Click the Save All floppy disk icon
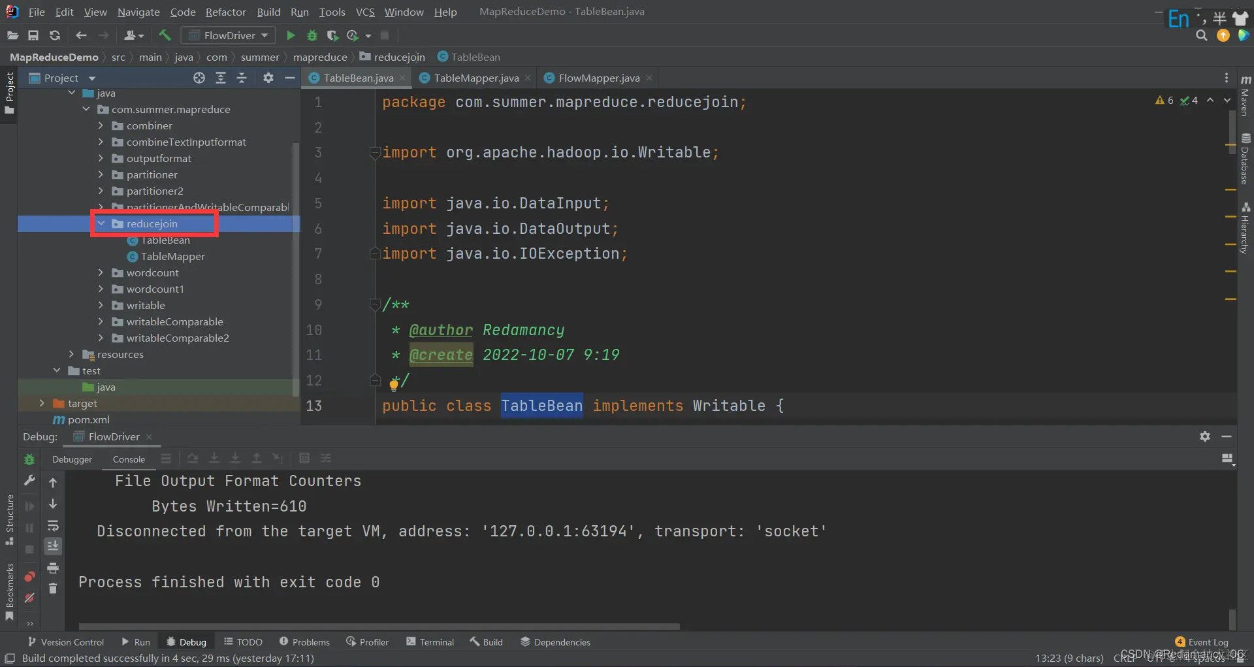This screenshot has height=667, width=1254. pos(33,35)
